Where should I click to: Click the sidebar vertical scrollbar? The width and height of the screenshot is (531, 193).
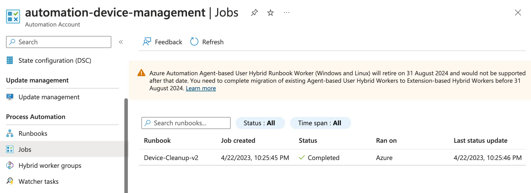point(126,145)
